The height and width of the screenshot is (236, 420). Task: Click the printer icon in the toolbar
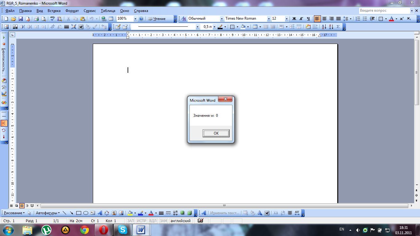click(x=36, y=19)
